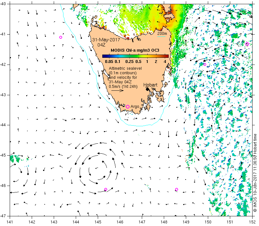Click the '-41' latitude axis label

pos(3,34)
